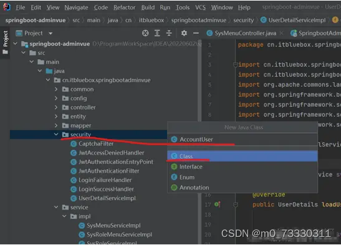Open the VCS menu
The width and height of the screenshot is (341, 245).
click(x=200, y=7)
